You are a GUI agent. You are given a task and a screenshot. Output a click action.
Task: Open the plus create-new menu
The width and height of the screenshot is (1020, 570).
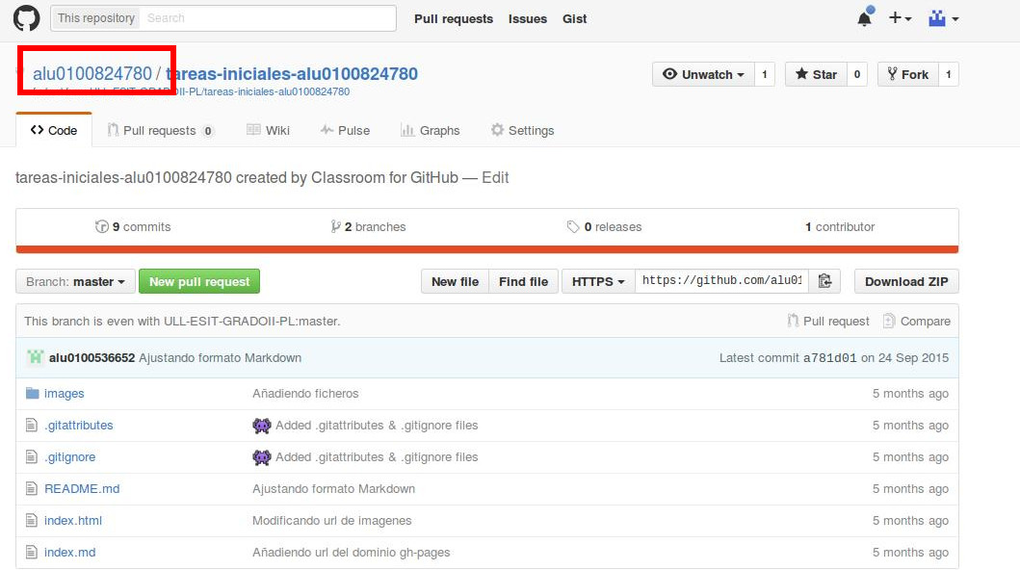[901, 18]
